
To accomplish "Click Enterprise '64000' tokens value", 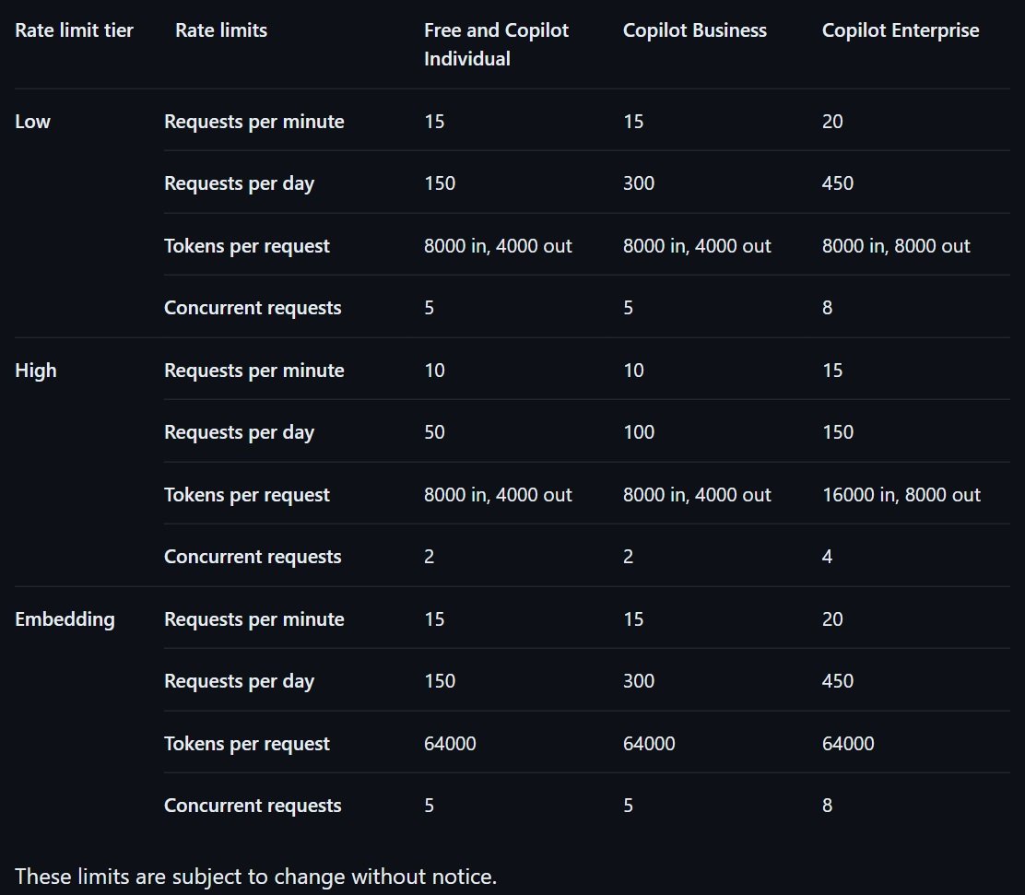I will pos(847,744).
